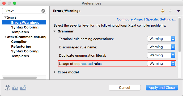Open Configure Project Specific Settings link
This screenshot has height=96, width=183.
pyautogui.click(x=146, y=19)
